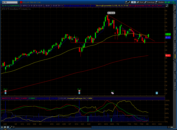The image size is (177, 130).
Task: Open the Drawings menu
Action: (x=149, y=2)
